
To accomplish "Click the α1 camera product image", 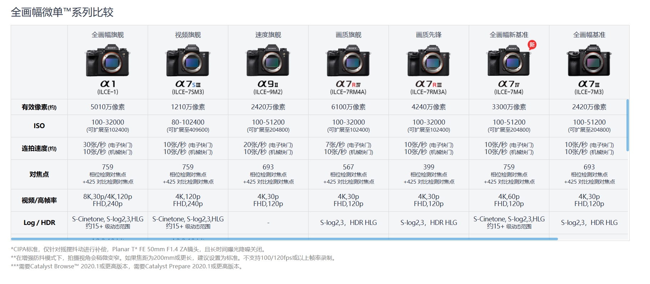I will [x=107, y=61].
